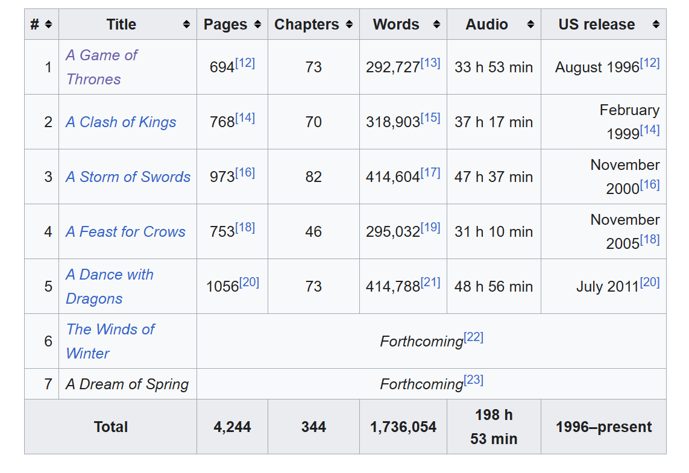This screenshot has height=473, width=689.
Task: Select the July 2011 release date
Action: tap(607, 287)
